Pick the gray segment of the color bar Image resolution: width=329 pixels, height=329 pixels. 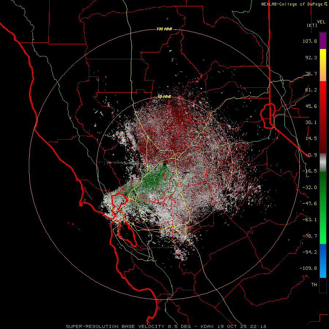(323, 163)
